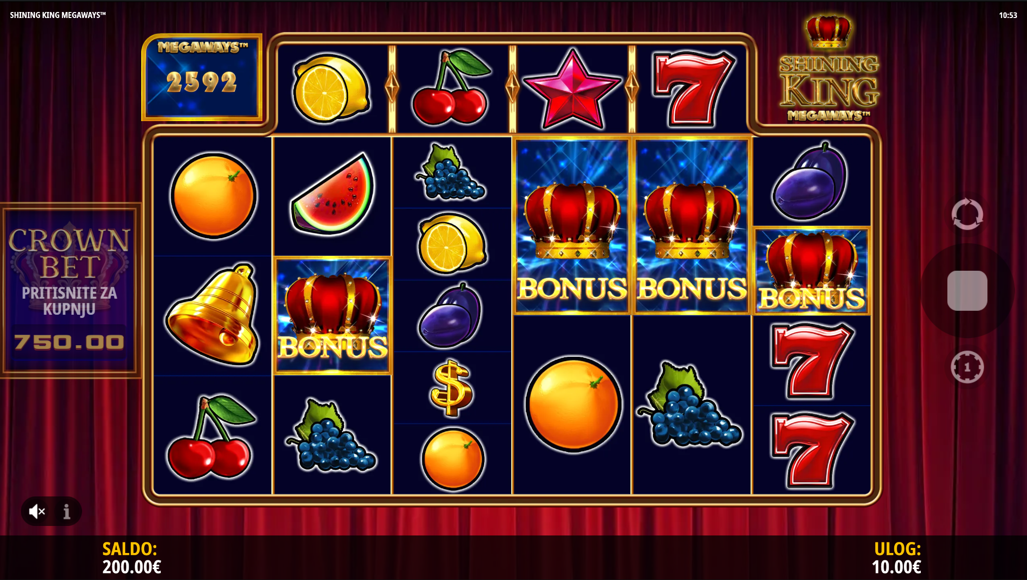Unmute the game sound speaker icon
The height and width of the screenshot is (580, 1027).
coord(37,511)
